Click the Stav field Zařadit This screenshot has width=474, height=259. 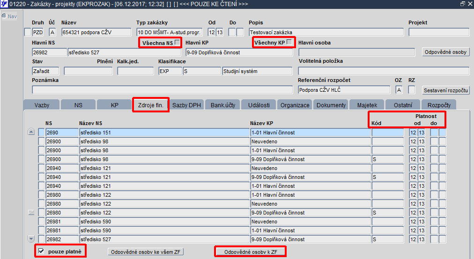coord(45,71)
